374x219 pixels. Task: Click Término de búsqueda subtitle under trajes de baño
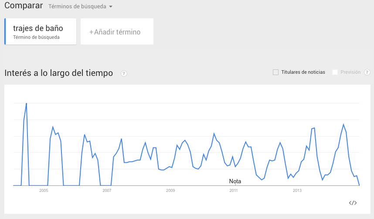click(36, 37)
